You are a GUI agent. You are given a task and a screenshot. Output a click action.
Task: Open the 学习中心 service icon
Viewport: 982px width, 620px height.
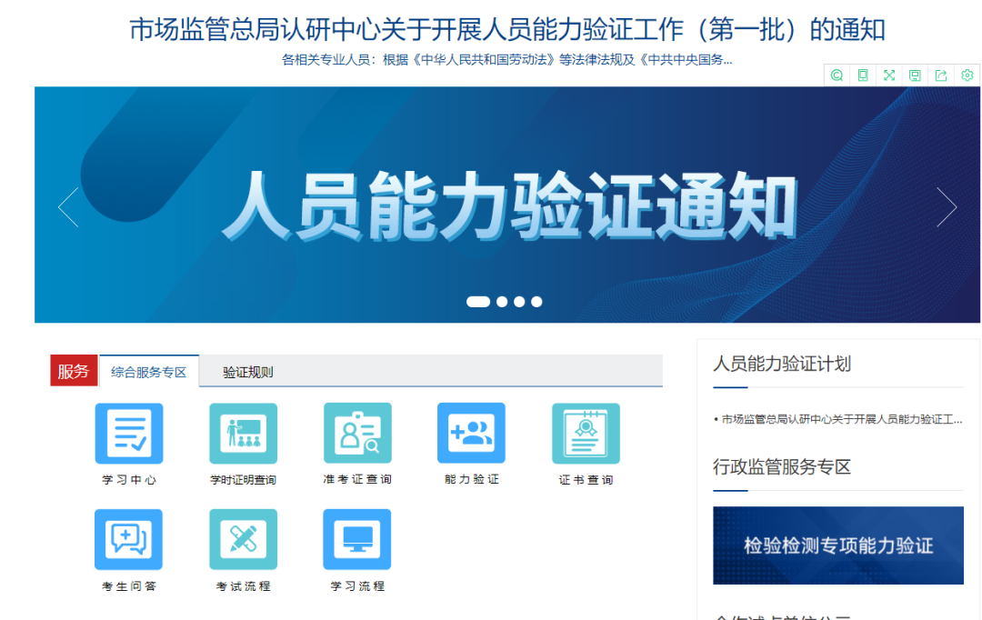pyautogui.click(x=129, y=434)
